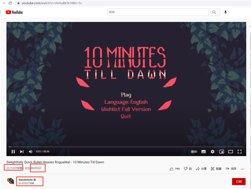Click the video upload date

[33, 168]
